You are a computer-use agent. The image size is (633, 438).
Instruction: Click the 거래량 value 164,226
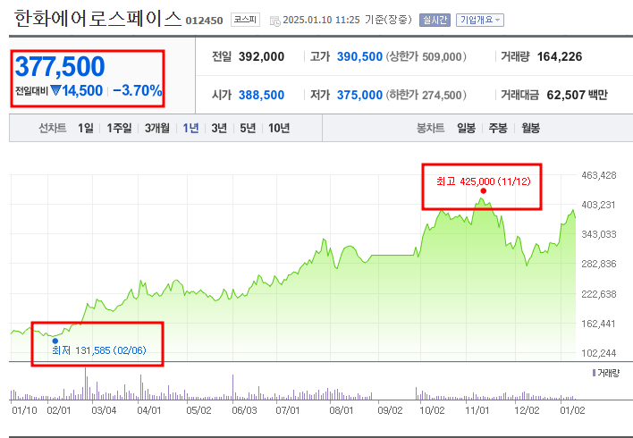(560, 57)
